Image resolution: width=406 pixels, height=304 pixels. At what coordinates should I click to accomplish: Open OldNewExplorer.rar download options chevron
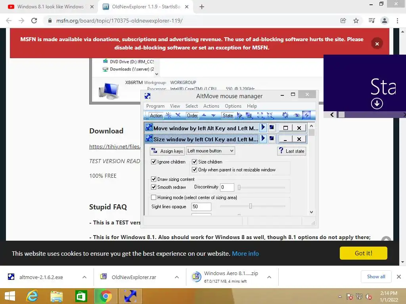[177, 277]
